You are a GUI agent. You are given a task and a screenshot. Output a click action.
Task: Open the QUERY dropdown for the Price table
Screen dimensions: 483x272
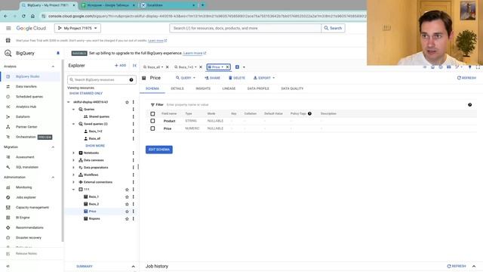point(186,78)
